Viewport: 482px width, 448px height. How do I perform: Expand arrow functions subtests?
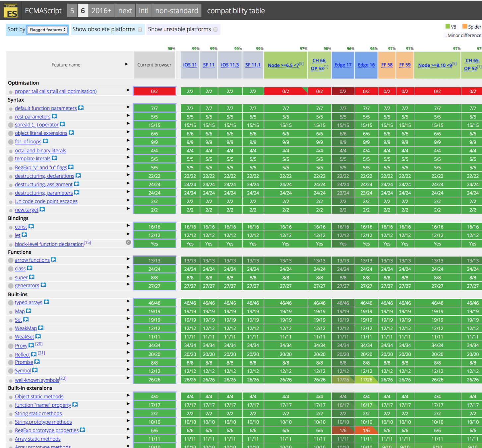tap(128, 259)
